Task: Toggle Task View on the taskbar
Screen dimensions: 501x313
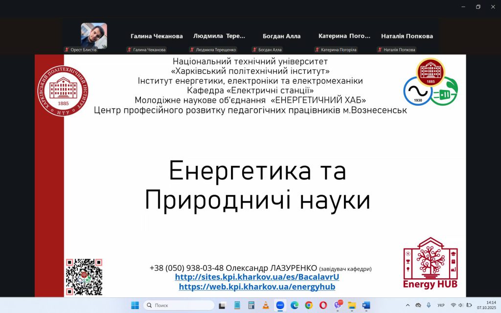Action: 222,305
